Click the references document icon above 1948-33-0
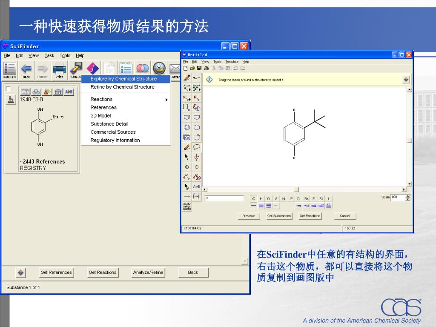The image size is (436, 327). click(x=25, y=92)
